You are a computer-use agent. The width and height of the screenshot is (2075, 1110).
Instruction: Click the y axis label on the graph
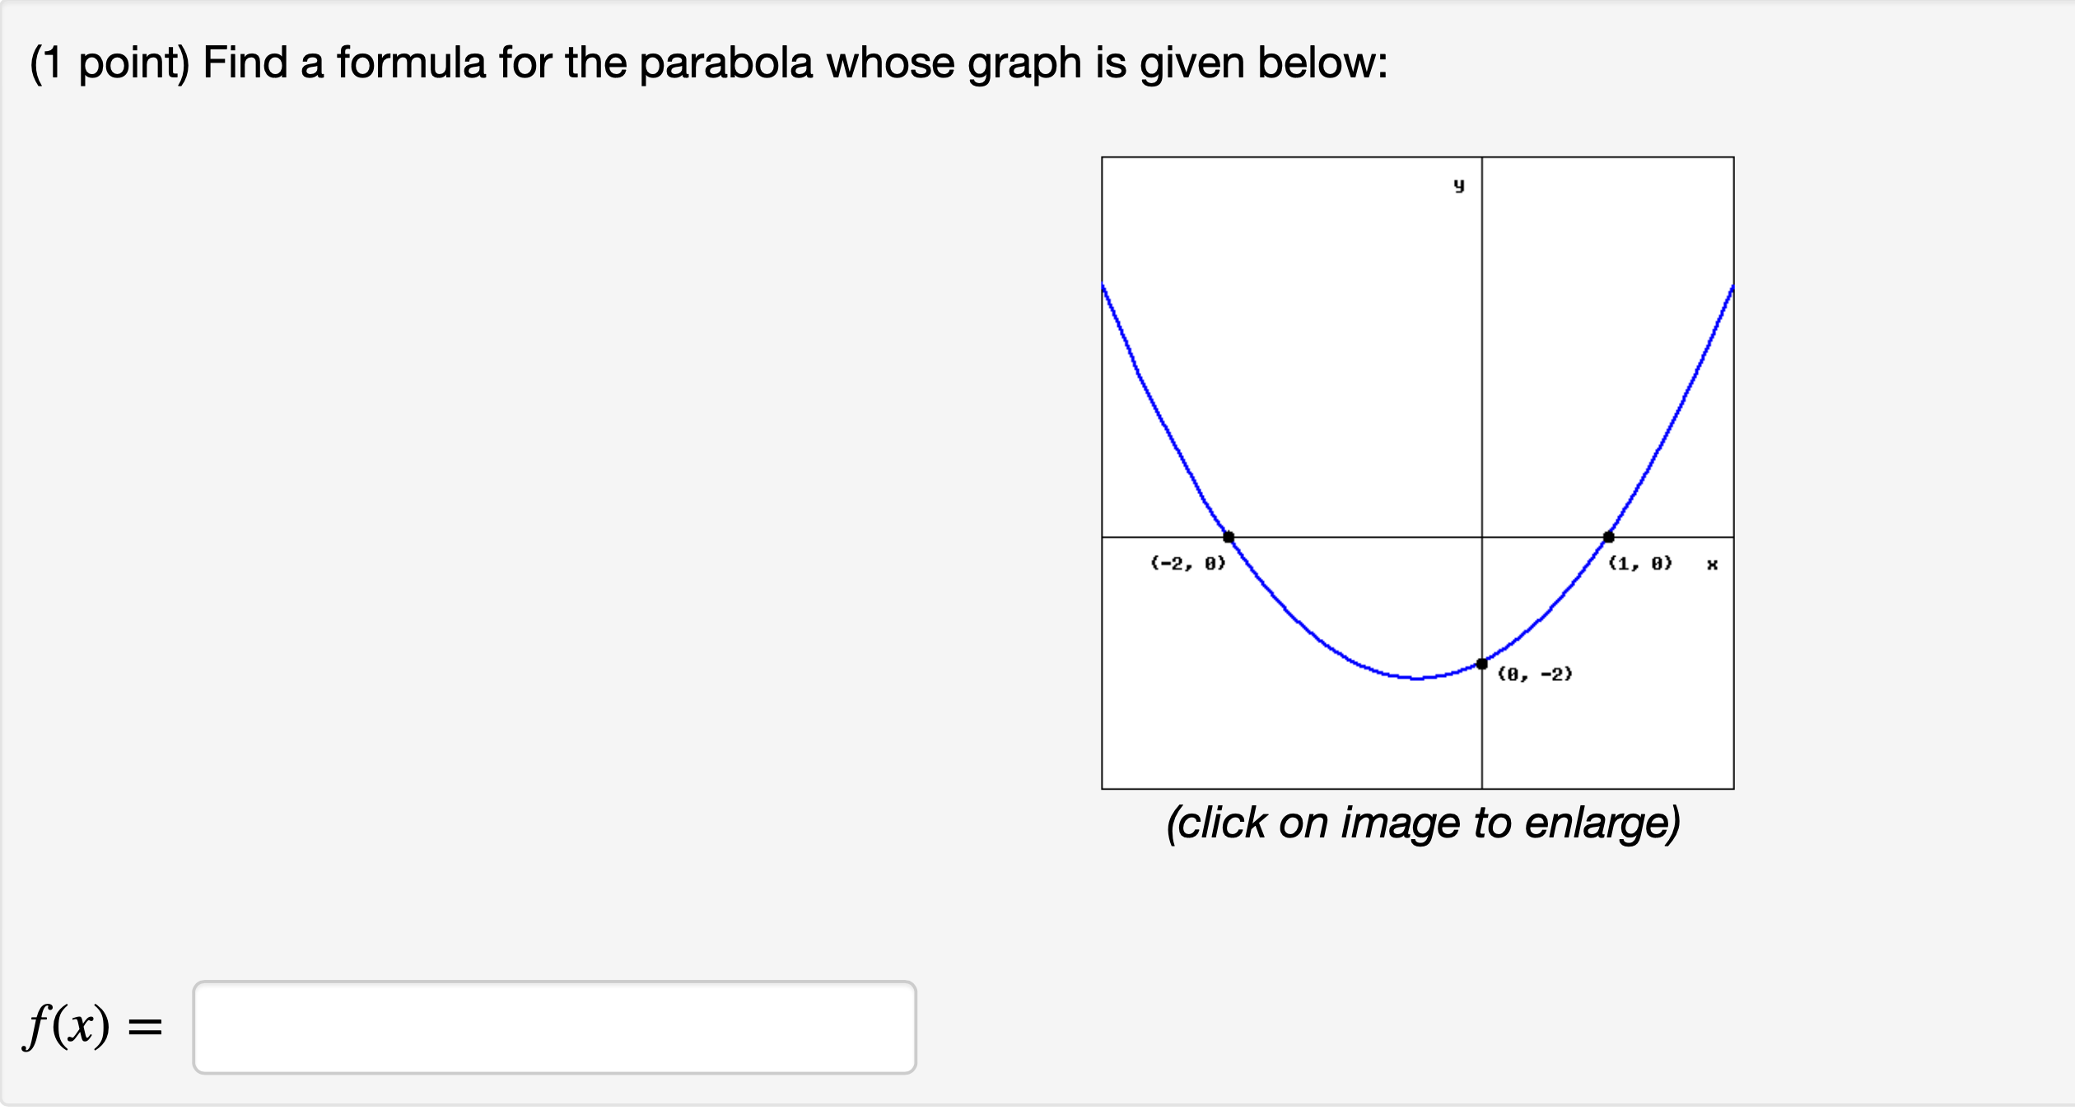pos(1457,185)
